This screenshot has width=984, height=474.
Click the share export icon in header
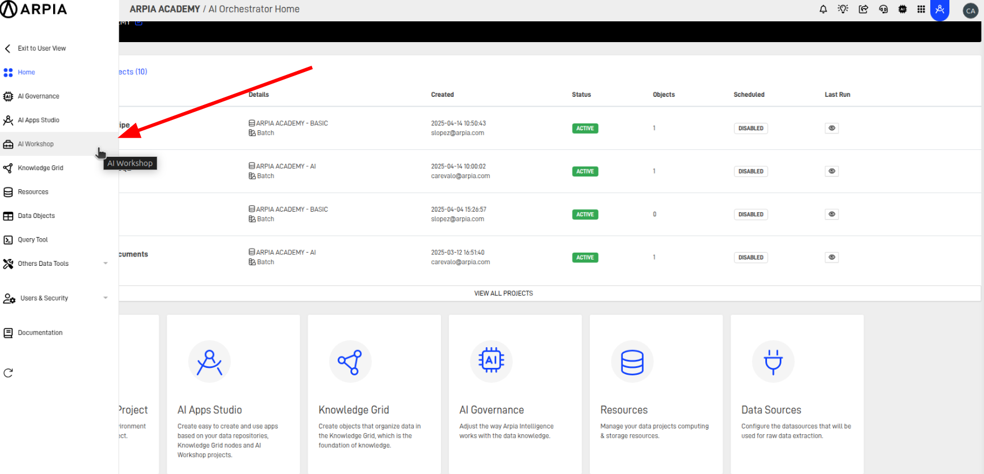click(x=863, y=9)
